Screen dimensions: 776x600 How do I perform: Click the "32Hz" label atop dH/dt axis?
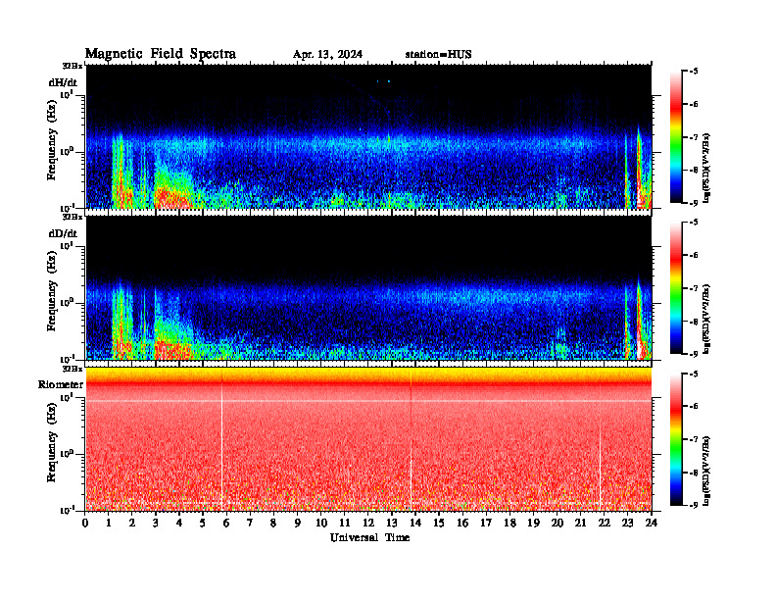(73, 66)
